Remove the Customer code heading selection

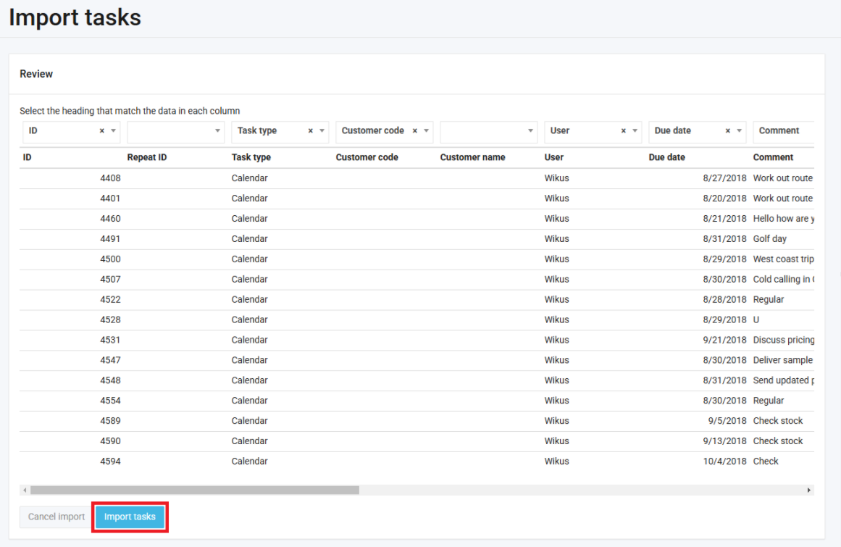(x=415, y=131)
